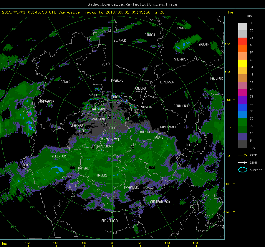This screenshot has height=247, width=265.
Task: Click the RAMDURG city label
Action: click(94, 95)
